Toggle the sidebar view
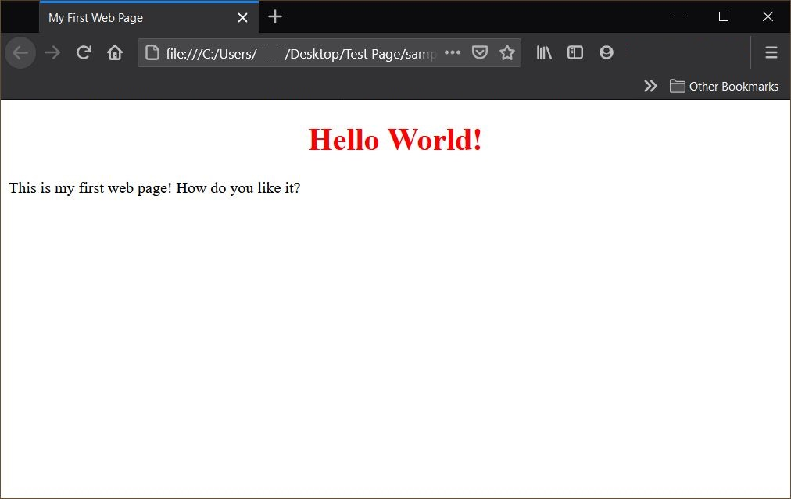791x499 pixels. point(575,53)
